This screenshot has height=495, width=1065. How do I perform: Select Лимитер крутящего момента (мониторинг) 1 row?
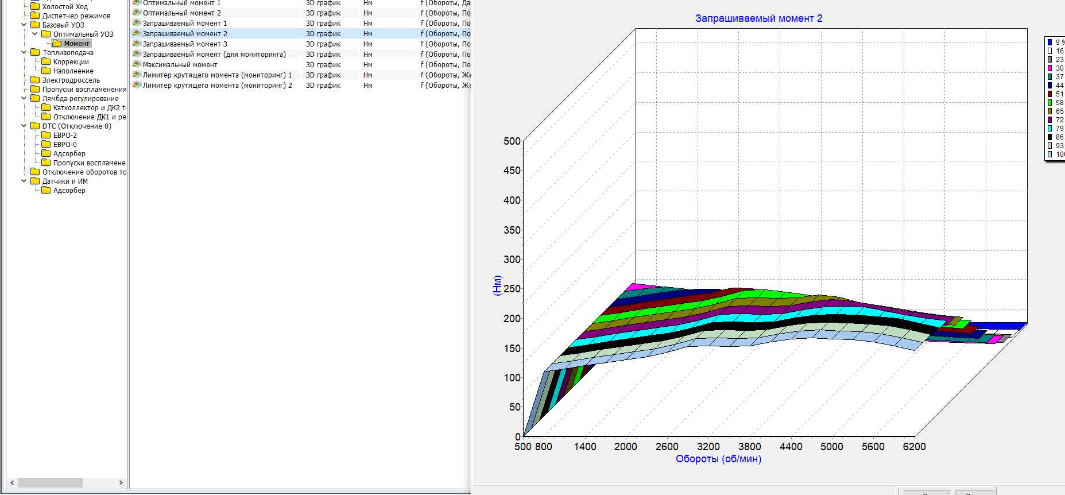pos(217,75)
